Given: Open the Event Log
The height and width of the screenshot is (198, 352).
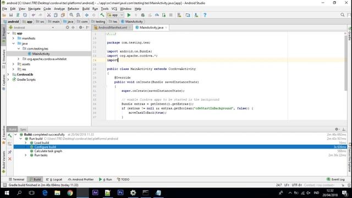Looking at the screenshot, I should point(335,179).
